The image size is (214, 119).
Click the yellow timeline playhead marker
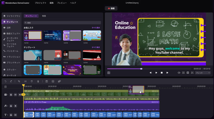click(x=24, y=85)
